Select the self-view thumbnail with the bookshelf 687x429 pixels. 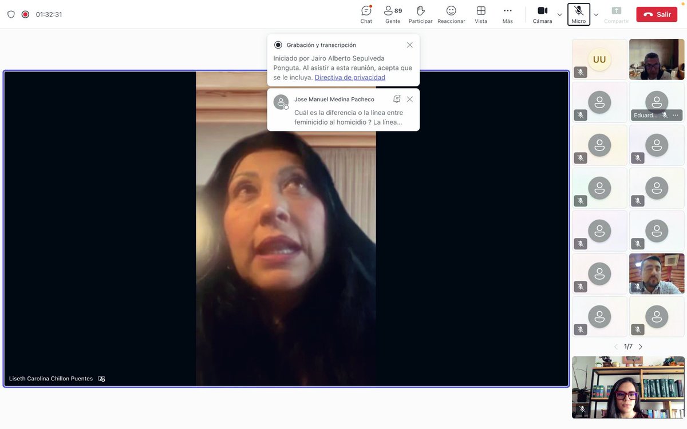click(x=628, y=387)
